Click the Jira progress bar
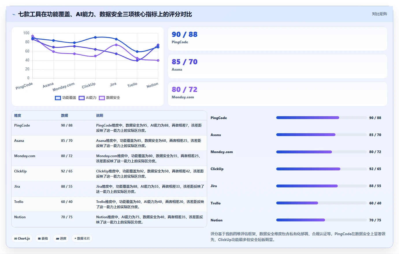 coord(321,186)
